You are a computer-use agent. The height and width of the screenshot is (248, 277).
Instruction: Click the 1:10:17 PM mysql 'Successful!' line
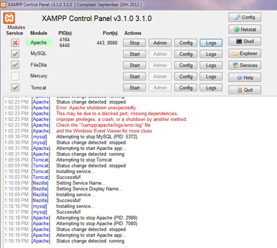(x=68, y=212)
